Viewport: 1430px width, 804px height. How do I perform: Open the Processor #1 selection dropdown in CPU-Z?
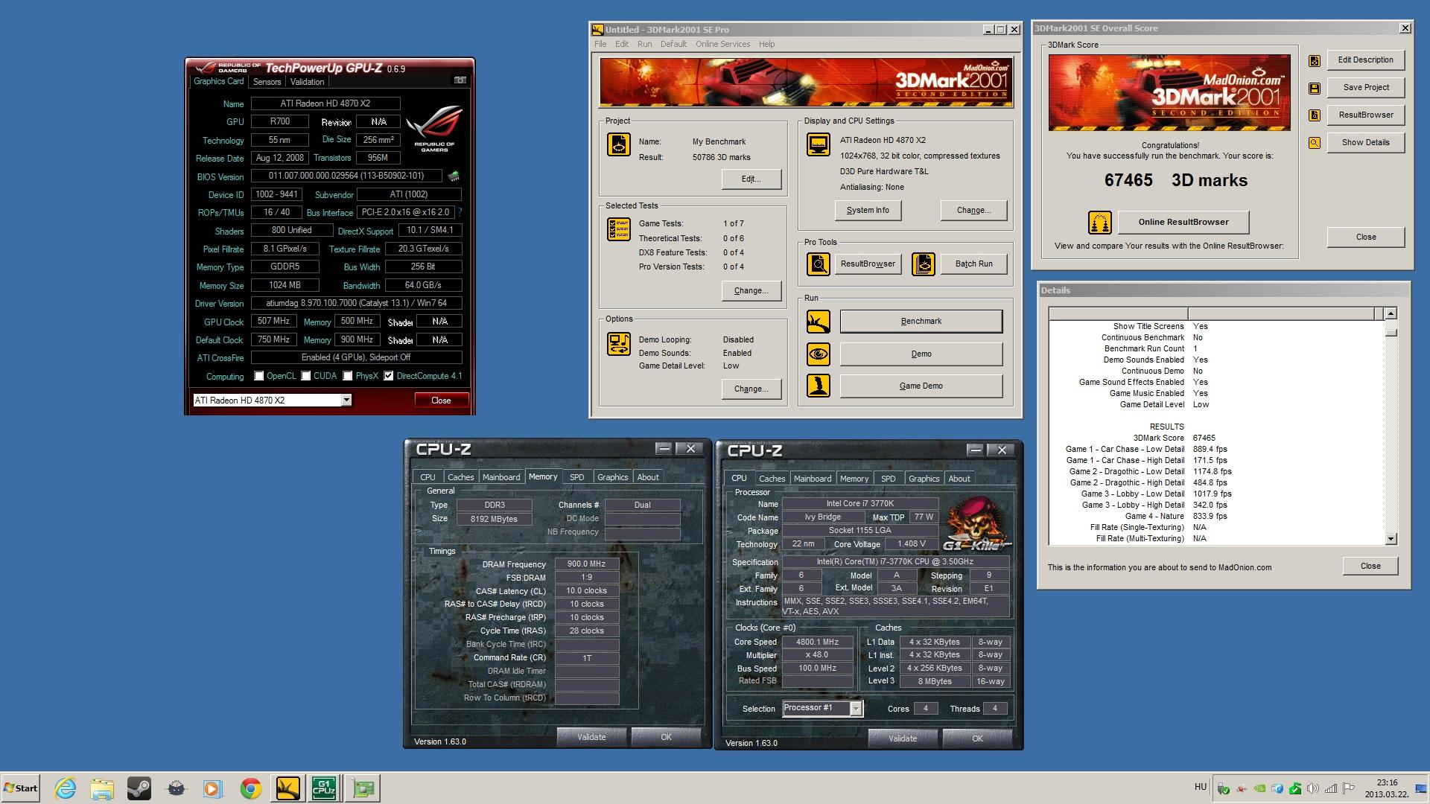click(857, 709)
